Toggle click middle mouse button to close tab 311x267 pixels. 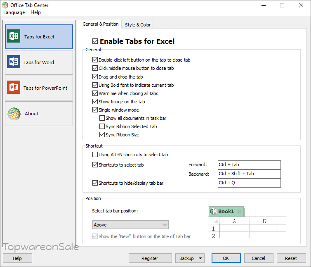(x=95, y=68)
